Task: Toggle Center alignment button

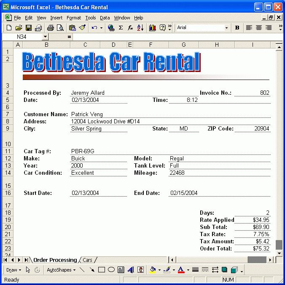Action: click(x=259, y=28)
